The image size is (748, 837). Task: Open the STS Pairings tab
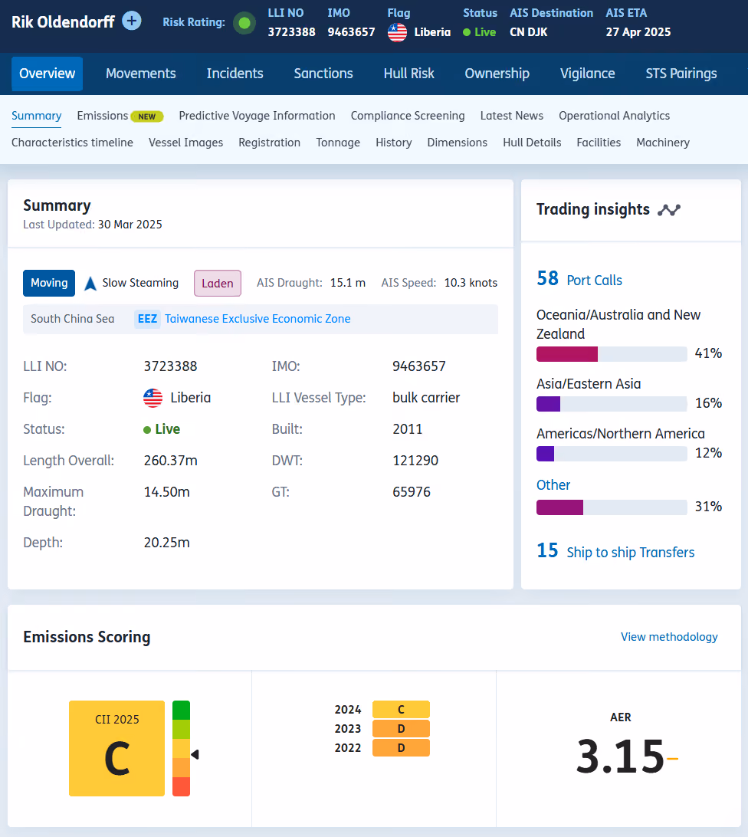coord(681,74)
